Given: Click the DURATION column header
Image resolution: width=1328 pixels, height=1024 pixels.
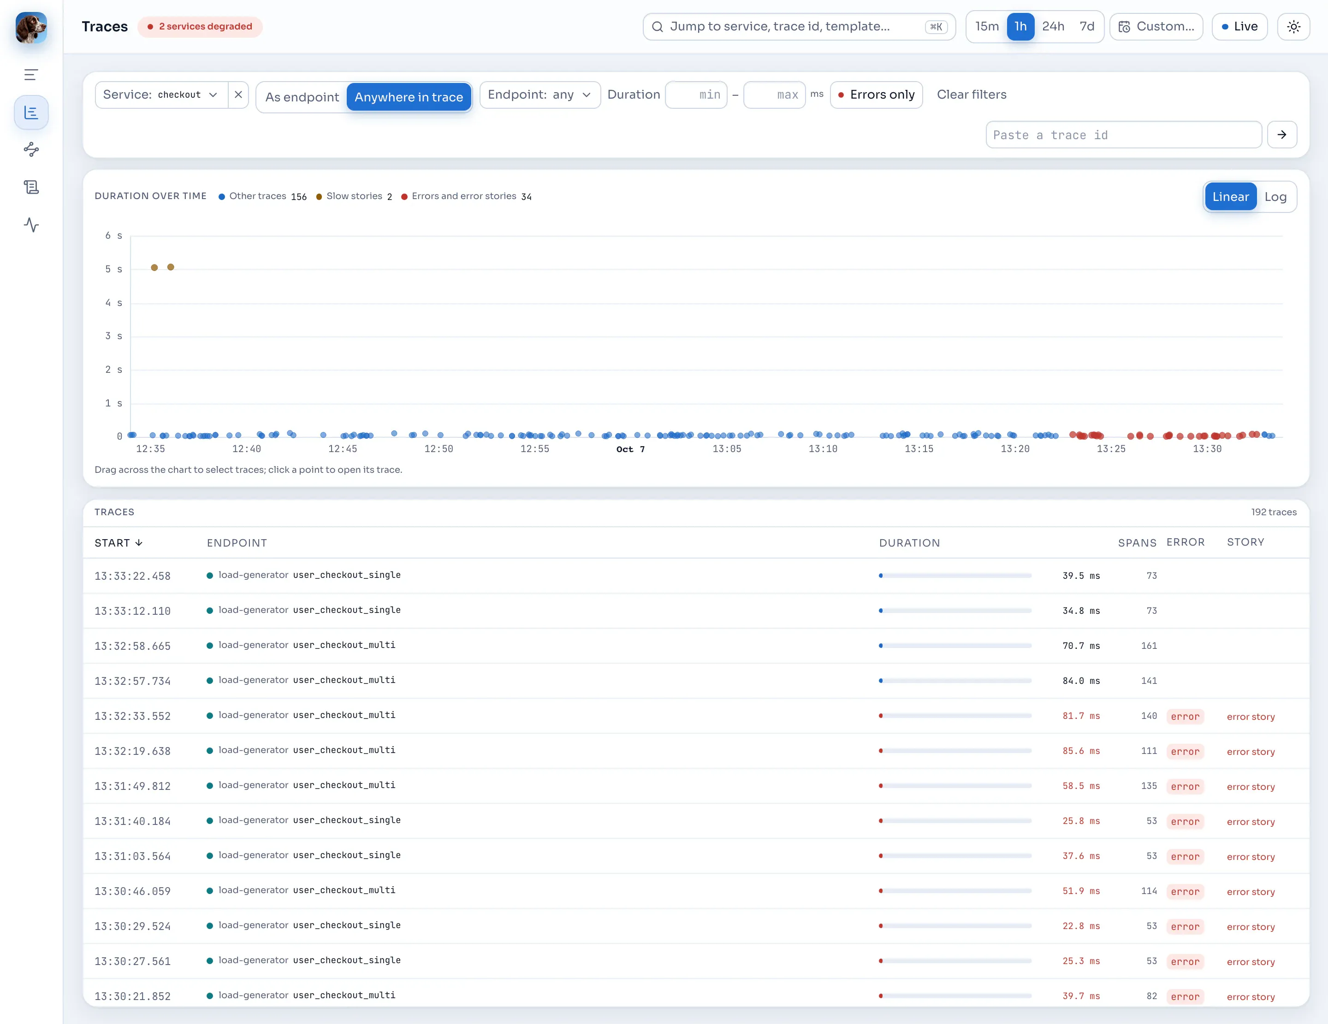Looking at the screenshot, I should coord(909,543).
